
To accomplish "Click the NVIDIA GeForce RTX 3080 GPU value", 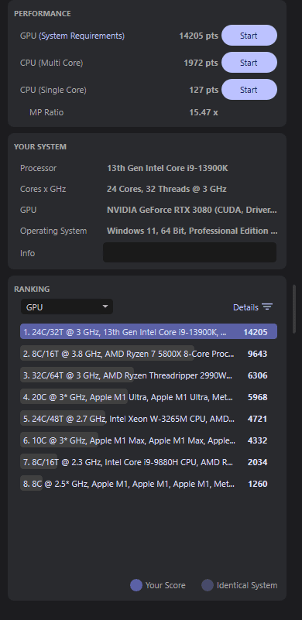I will coord(191,210).
